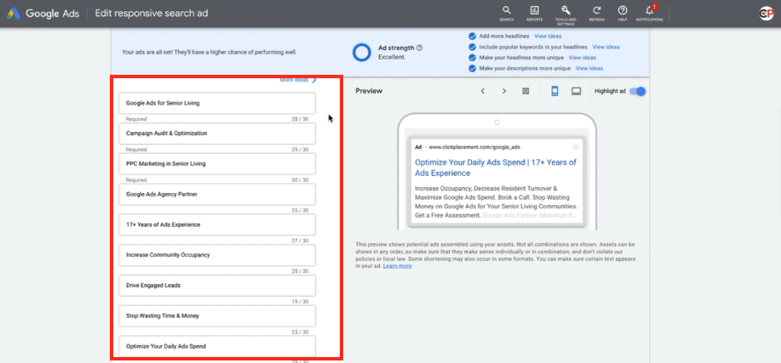Show the previous ad preview
781x363 pixels.
[x=482, y=91]
